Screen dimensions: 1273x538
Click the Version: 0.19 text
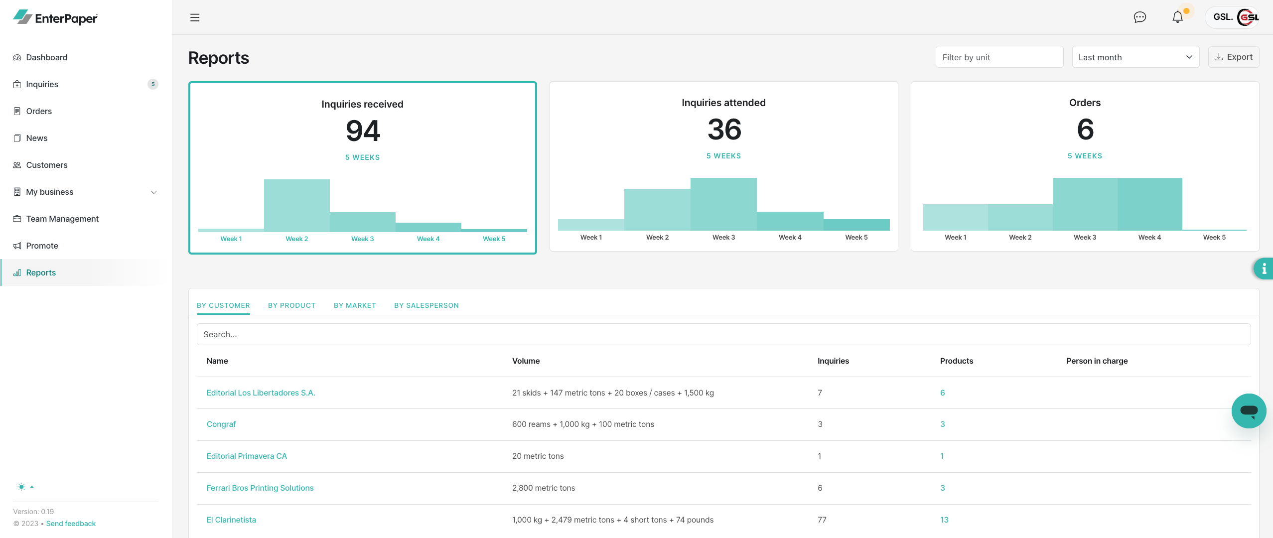pyautogui.click(x=33, y=512)
